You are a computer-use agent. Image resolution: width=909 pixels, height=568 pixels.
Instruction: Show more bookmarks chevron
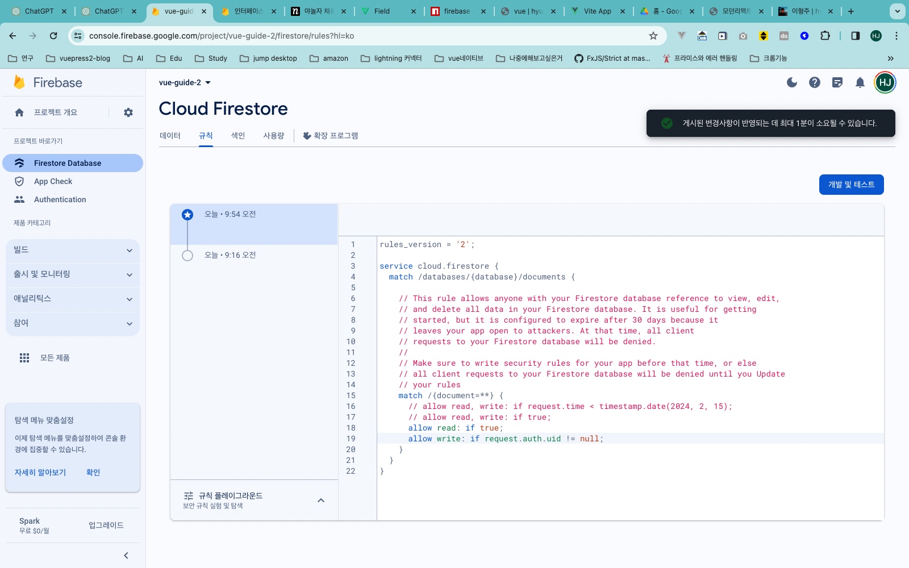pos(891,58)
